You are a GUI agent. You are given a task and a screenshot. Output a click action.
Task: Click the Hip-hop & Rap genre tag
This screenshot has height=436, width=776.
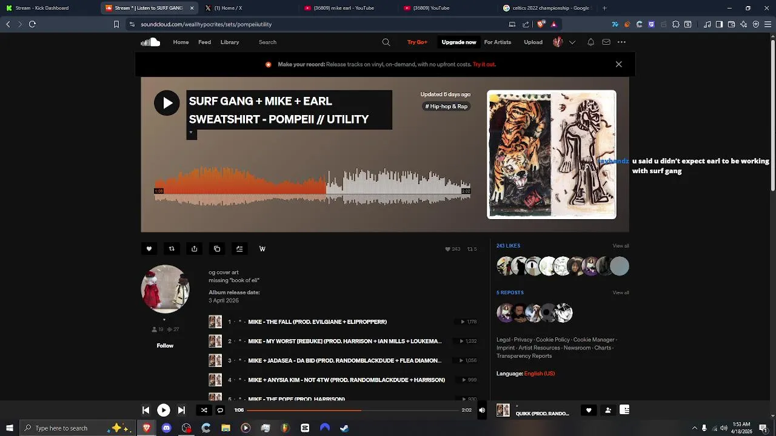[446, 107]
